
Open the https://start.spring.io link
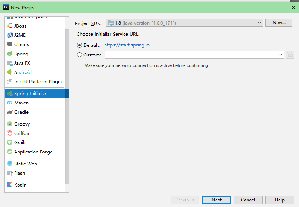127,45
